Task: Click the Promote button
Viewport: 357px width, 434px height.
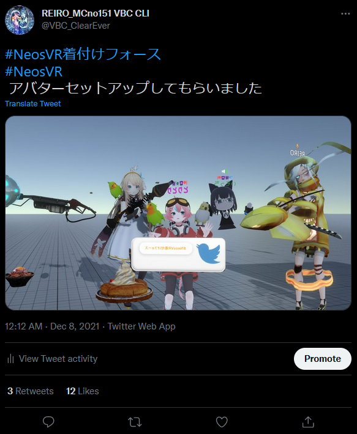Action: pyautogui.click(x=323, y=359)
